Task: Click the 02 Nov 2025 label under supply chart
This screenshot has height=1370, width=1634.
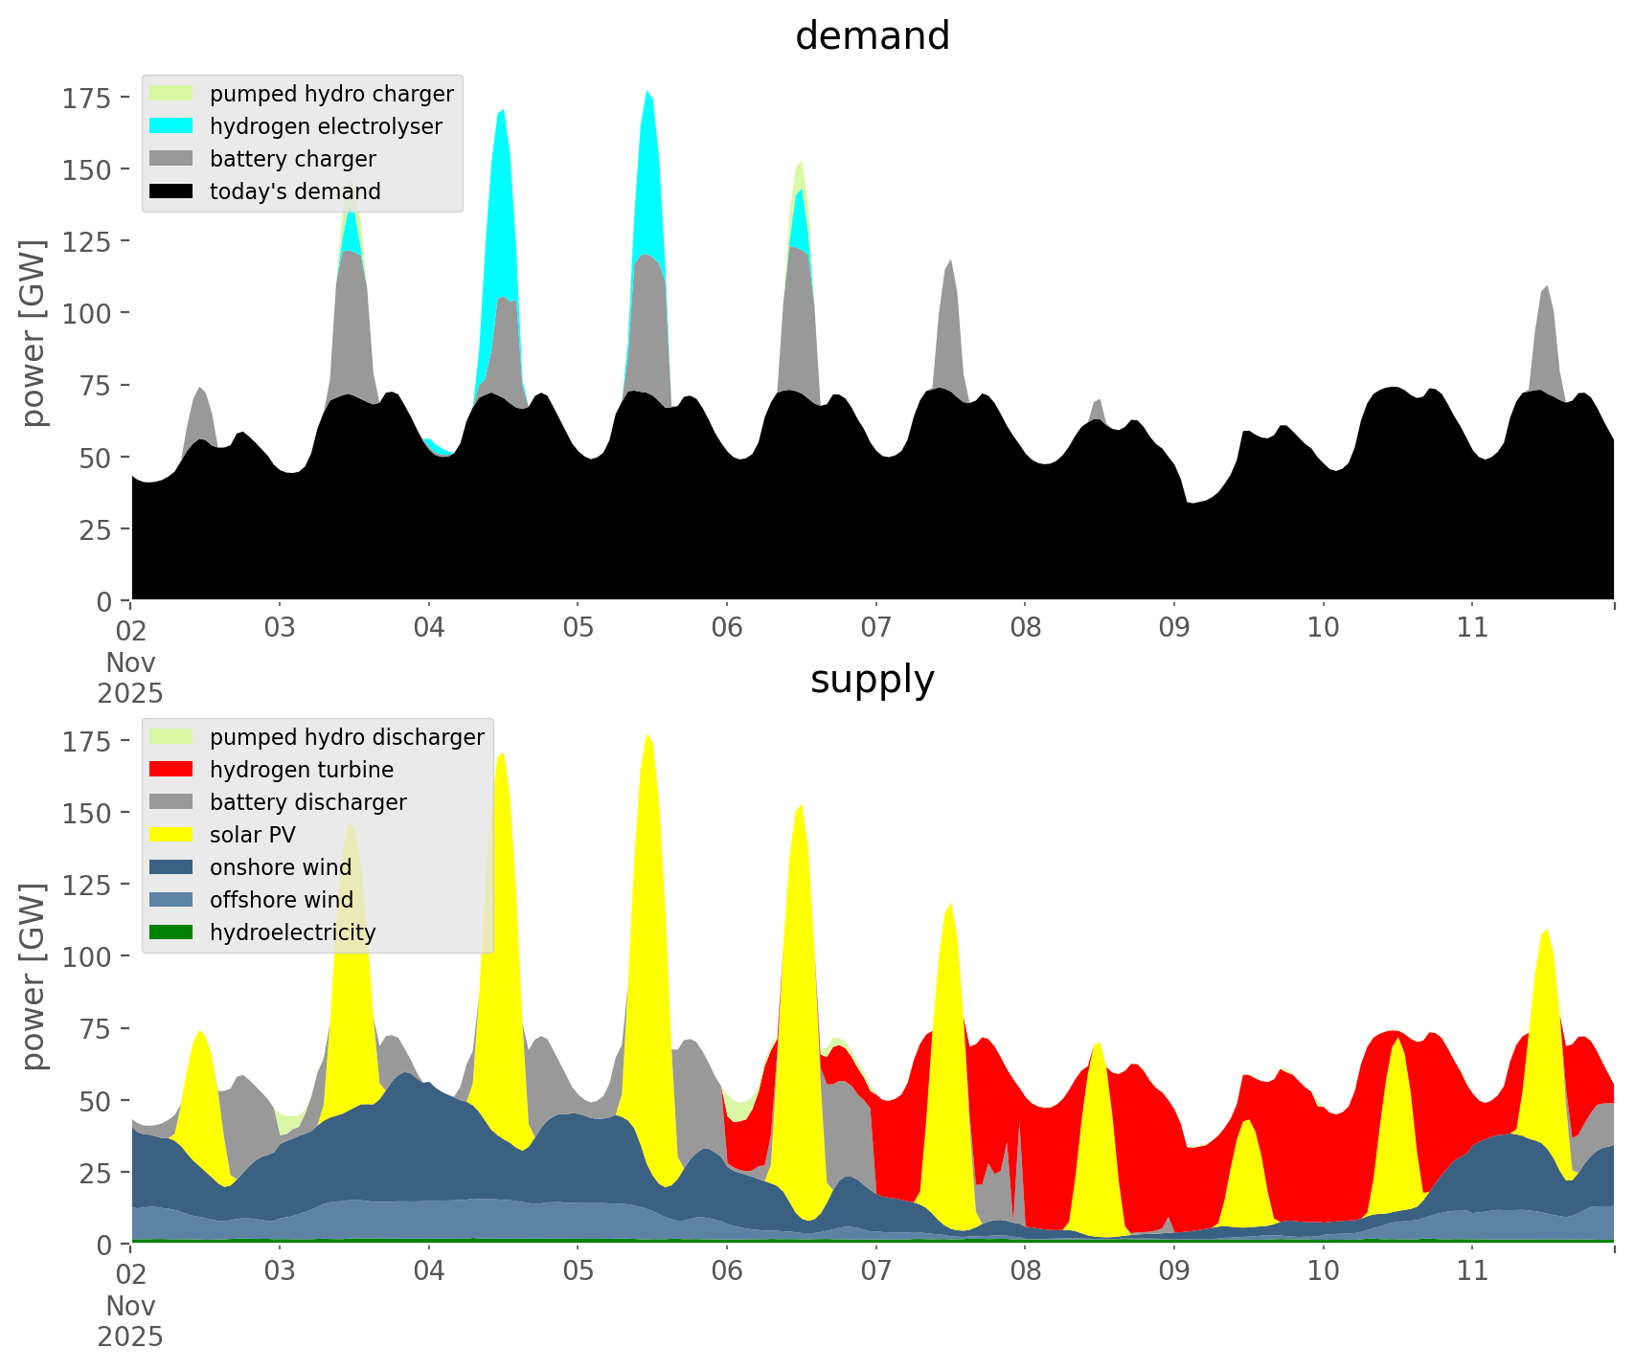Action: pos(130,1304)
